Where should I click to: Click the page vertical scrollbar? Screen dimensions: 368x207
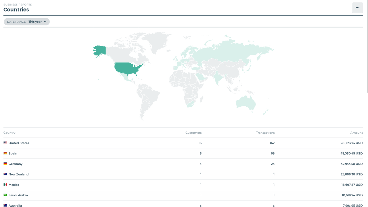coord(367,46)
